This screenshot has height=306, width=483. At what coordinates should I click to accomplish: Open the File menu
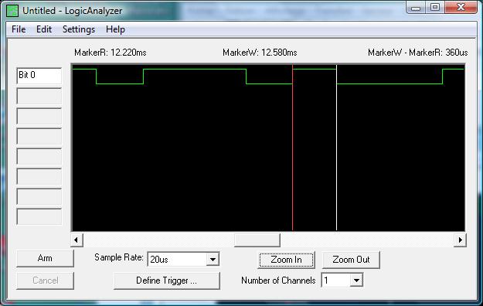pyautogui.click(x=19, y=29)
